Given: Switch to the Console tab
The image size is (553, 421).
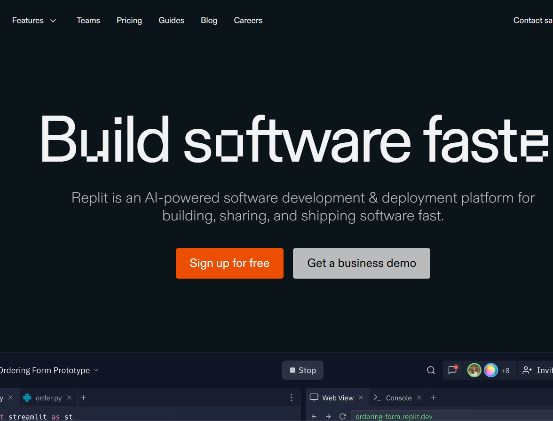Looking at the screenshot, I should click(x=398, y=398).
